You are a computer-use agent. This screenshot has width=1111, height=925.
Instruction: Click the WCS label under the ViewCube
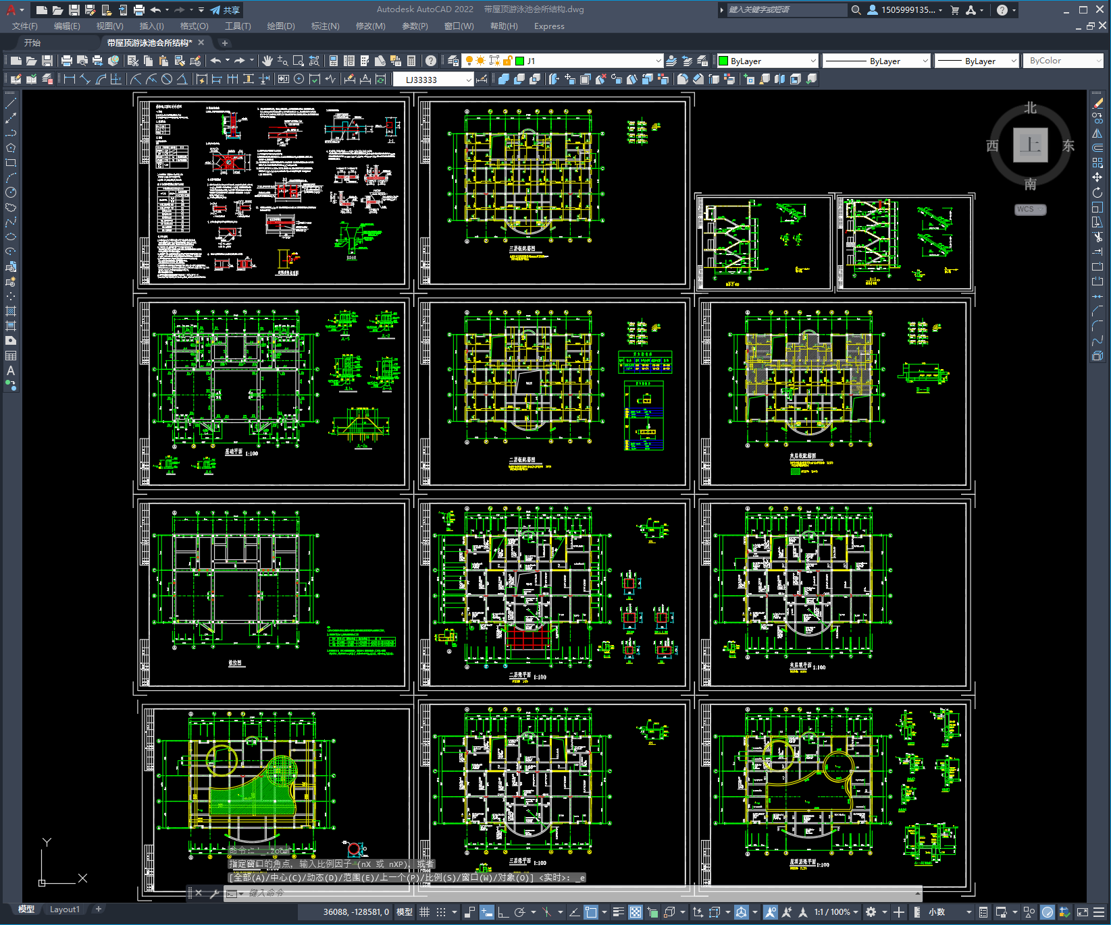click(x=1030, y=209)
